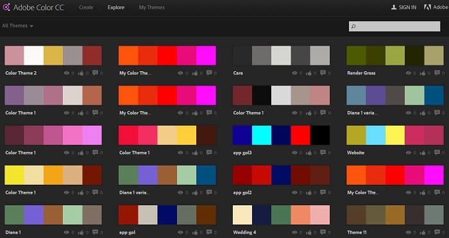The height and width of the screenshot is (238, 449).
Task: Click the comment icon for Cora theme
Action: [323, 72]
